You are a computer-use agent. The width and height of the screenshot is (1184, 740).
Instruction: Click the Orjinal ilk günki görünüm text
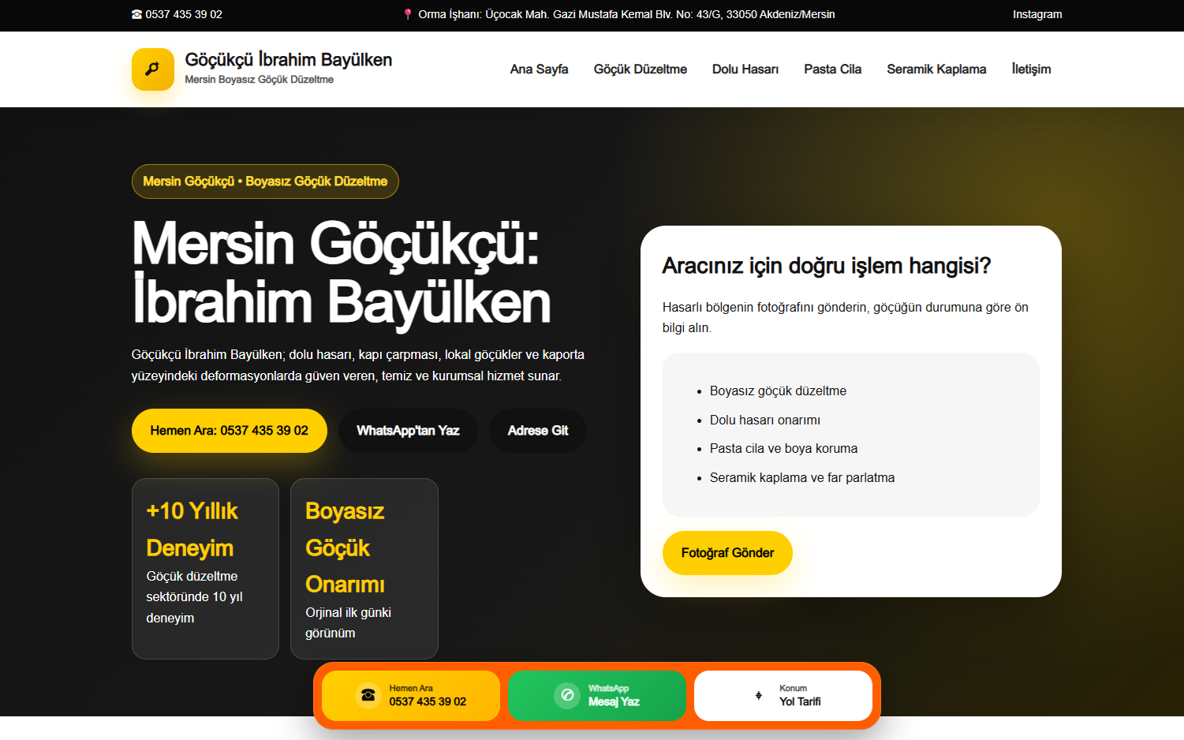coord(349,623)
